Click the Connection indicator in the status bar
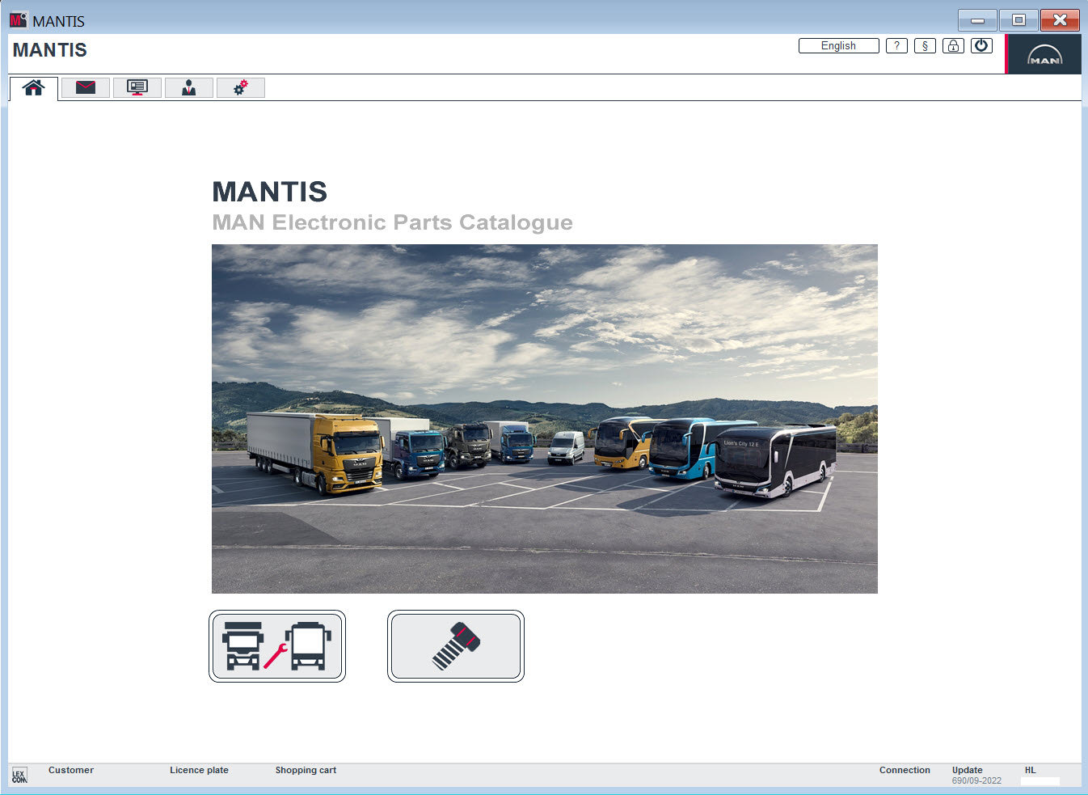The width and height of the screenshot is (1088, 795). click(x=905, y=770)
